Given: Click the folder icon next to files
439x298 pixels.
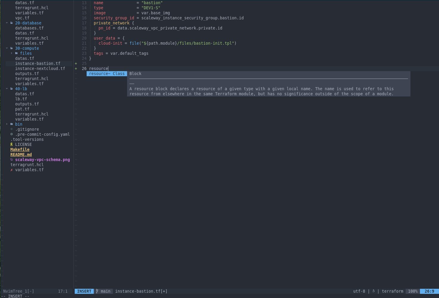Looking at the screenshot, I should coord(17,53).
